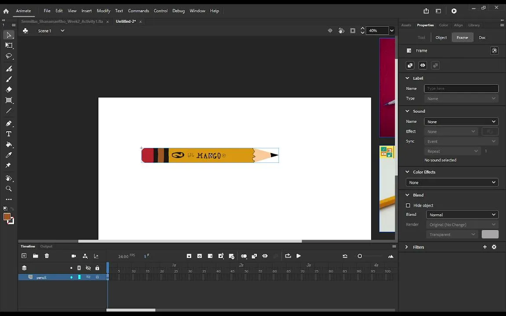Screen dimensions: 506x316
Task: Click the Onion Skin icon in timeline
Action: tap(244, 256)
